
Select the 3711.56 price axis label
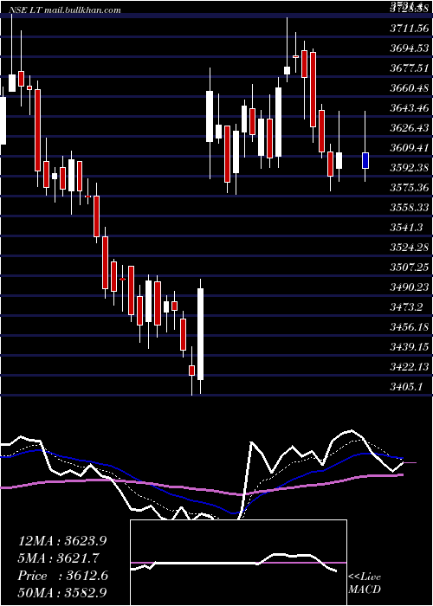[x=410, y=29]
